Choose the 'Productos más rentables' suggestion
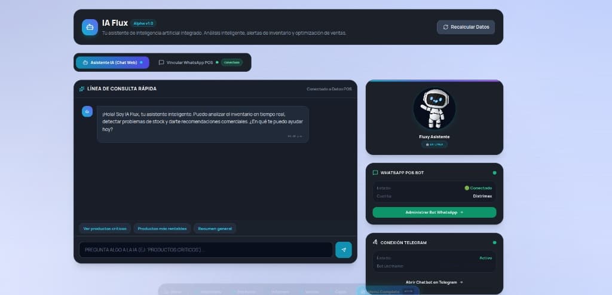Viewport: 612px width, 295px height. coord(162,229)
